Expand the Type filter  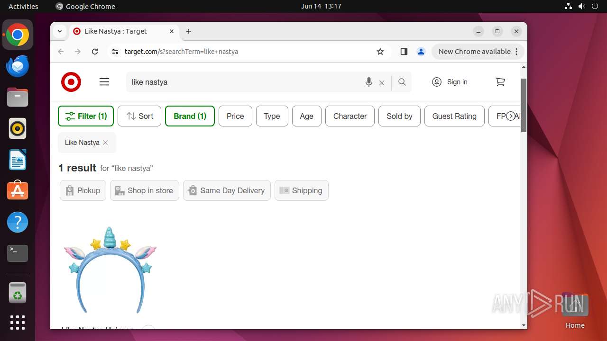point(272,116)
